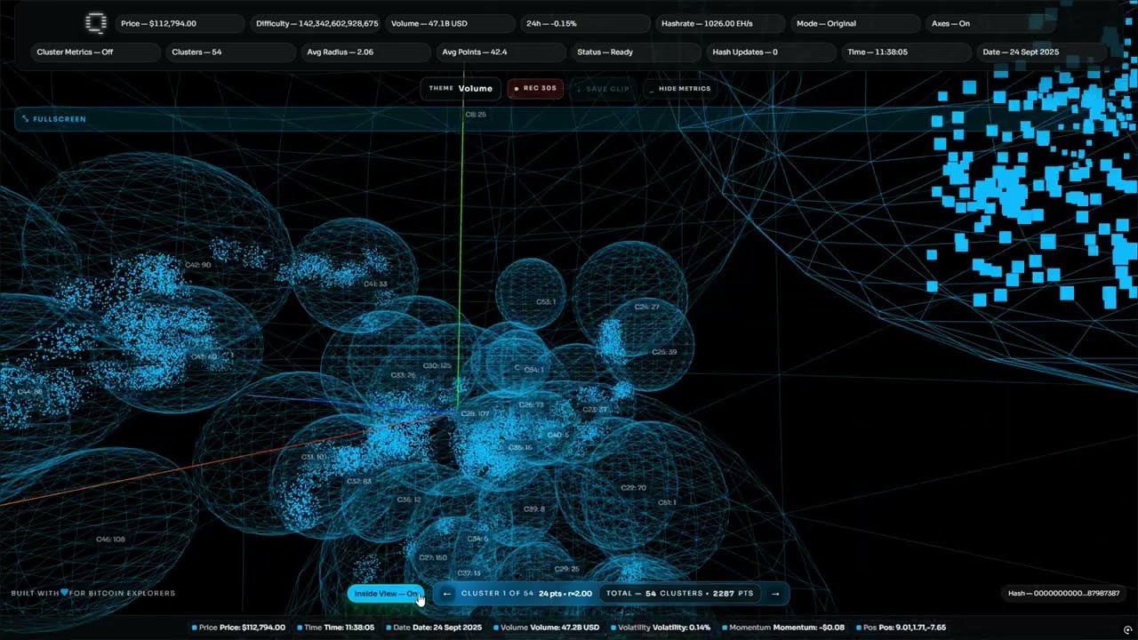1138x640 pixels.
Task: Click the app logo icon at top left
Action: pyautogui.click(x=95, y=24)
